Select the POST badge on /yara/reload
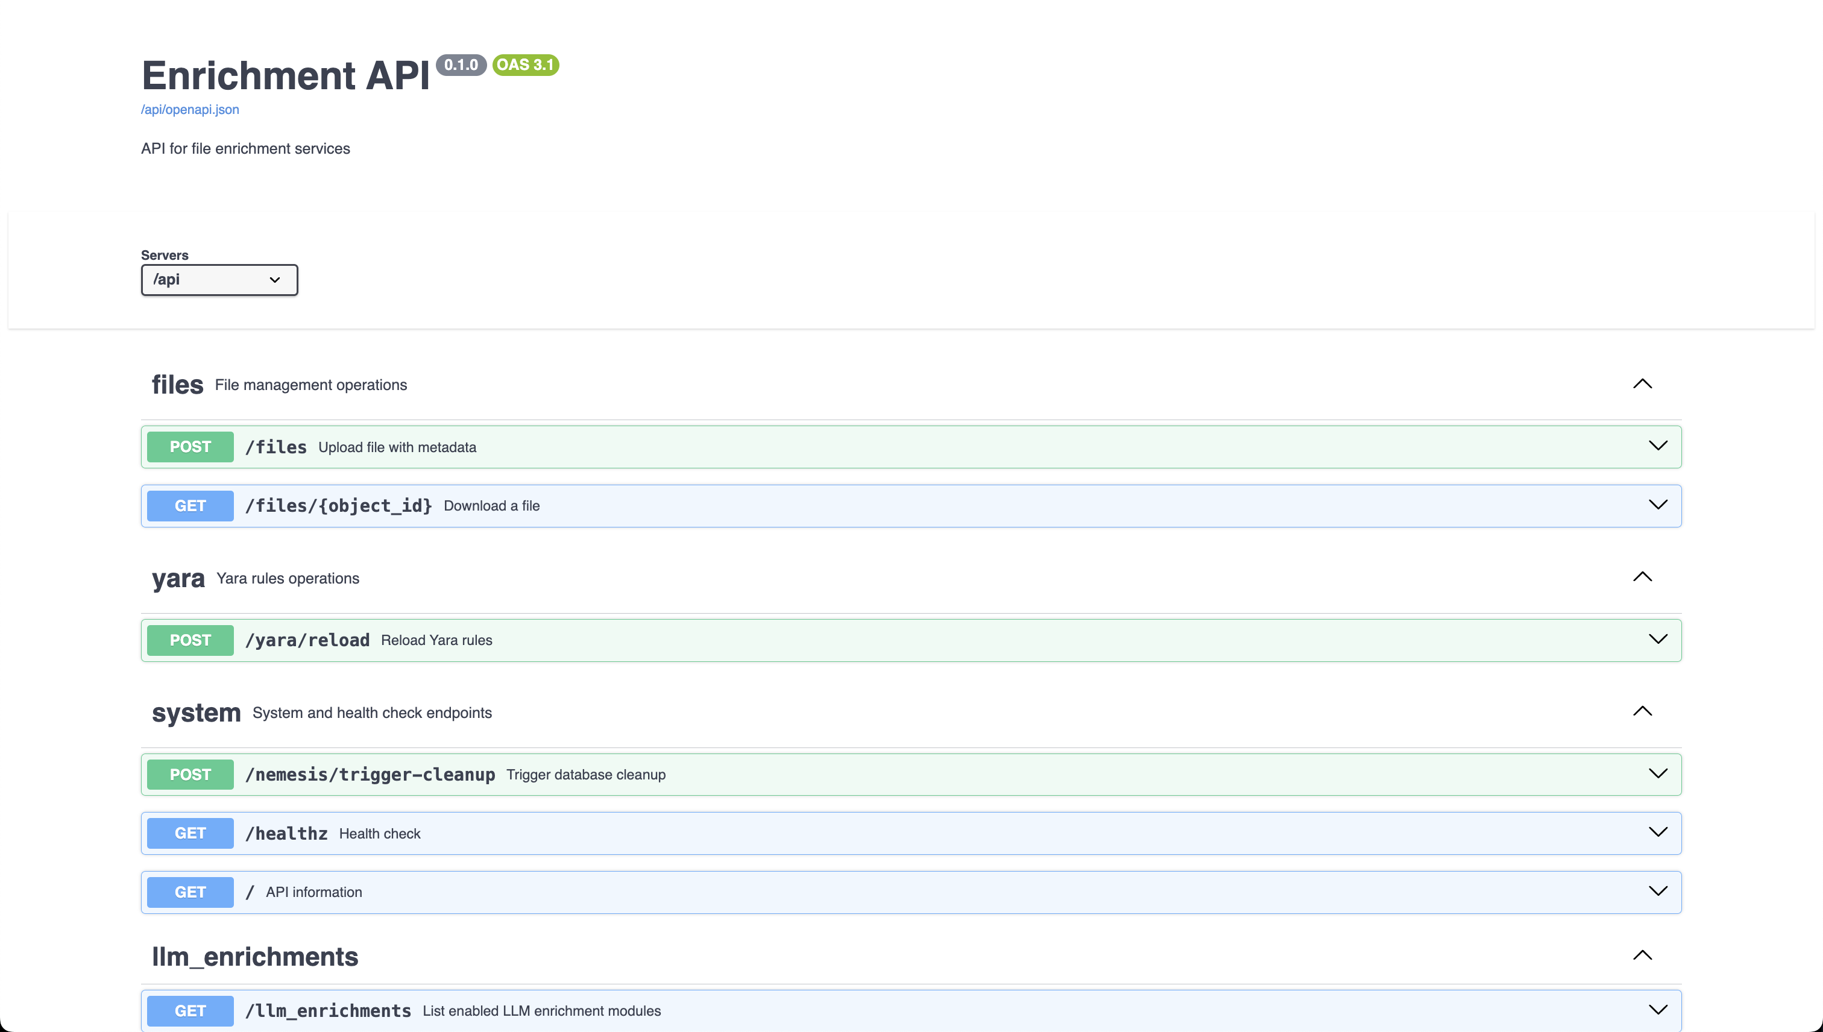 coord(189,640)
